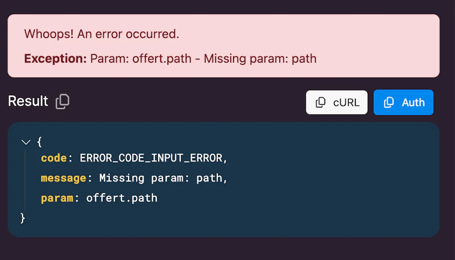
Task: Click the "Missing param: path," JSON value
Action: [163, 178]
